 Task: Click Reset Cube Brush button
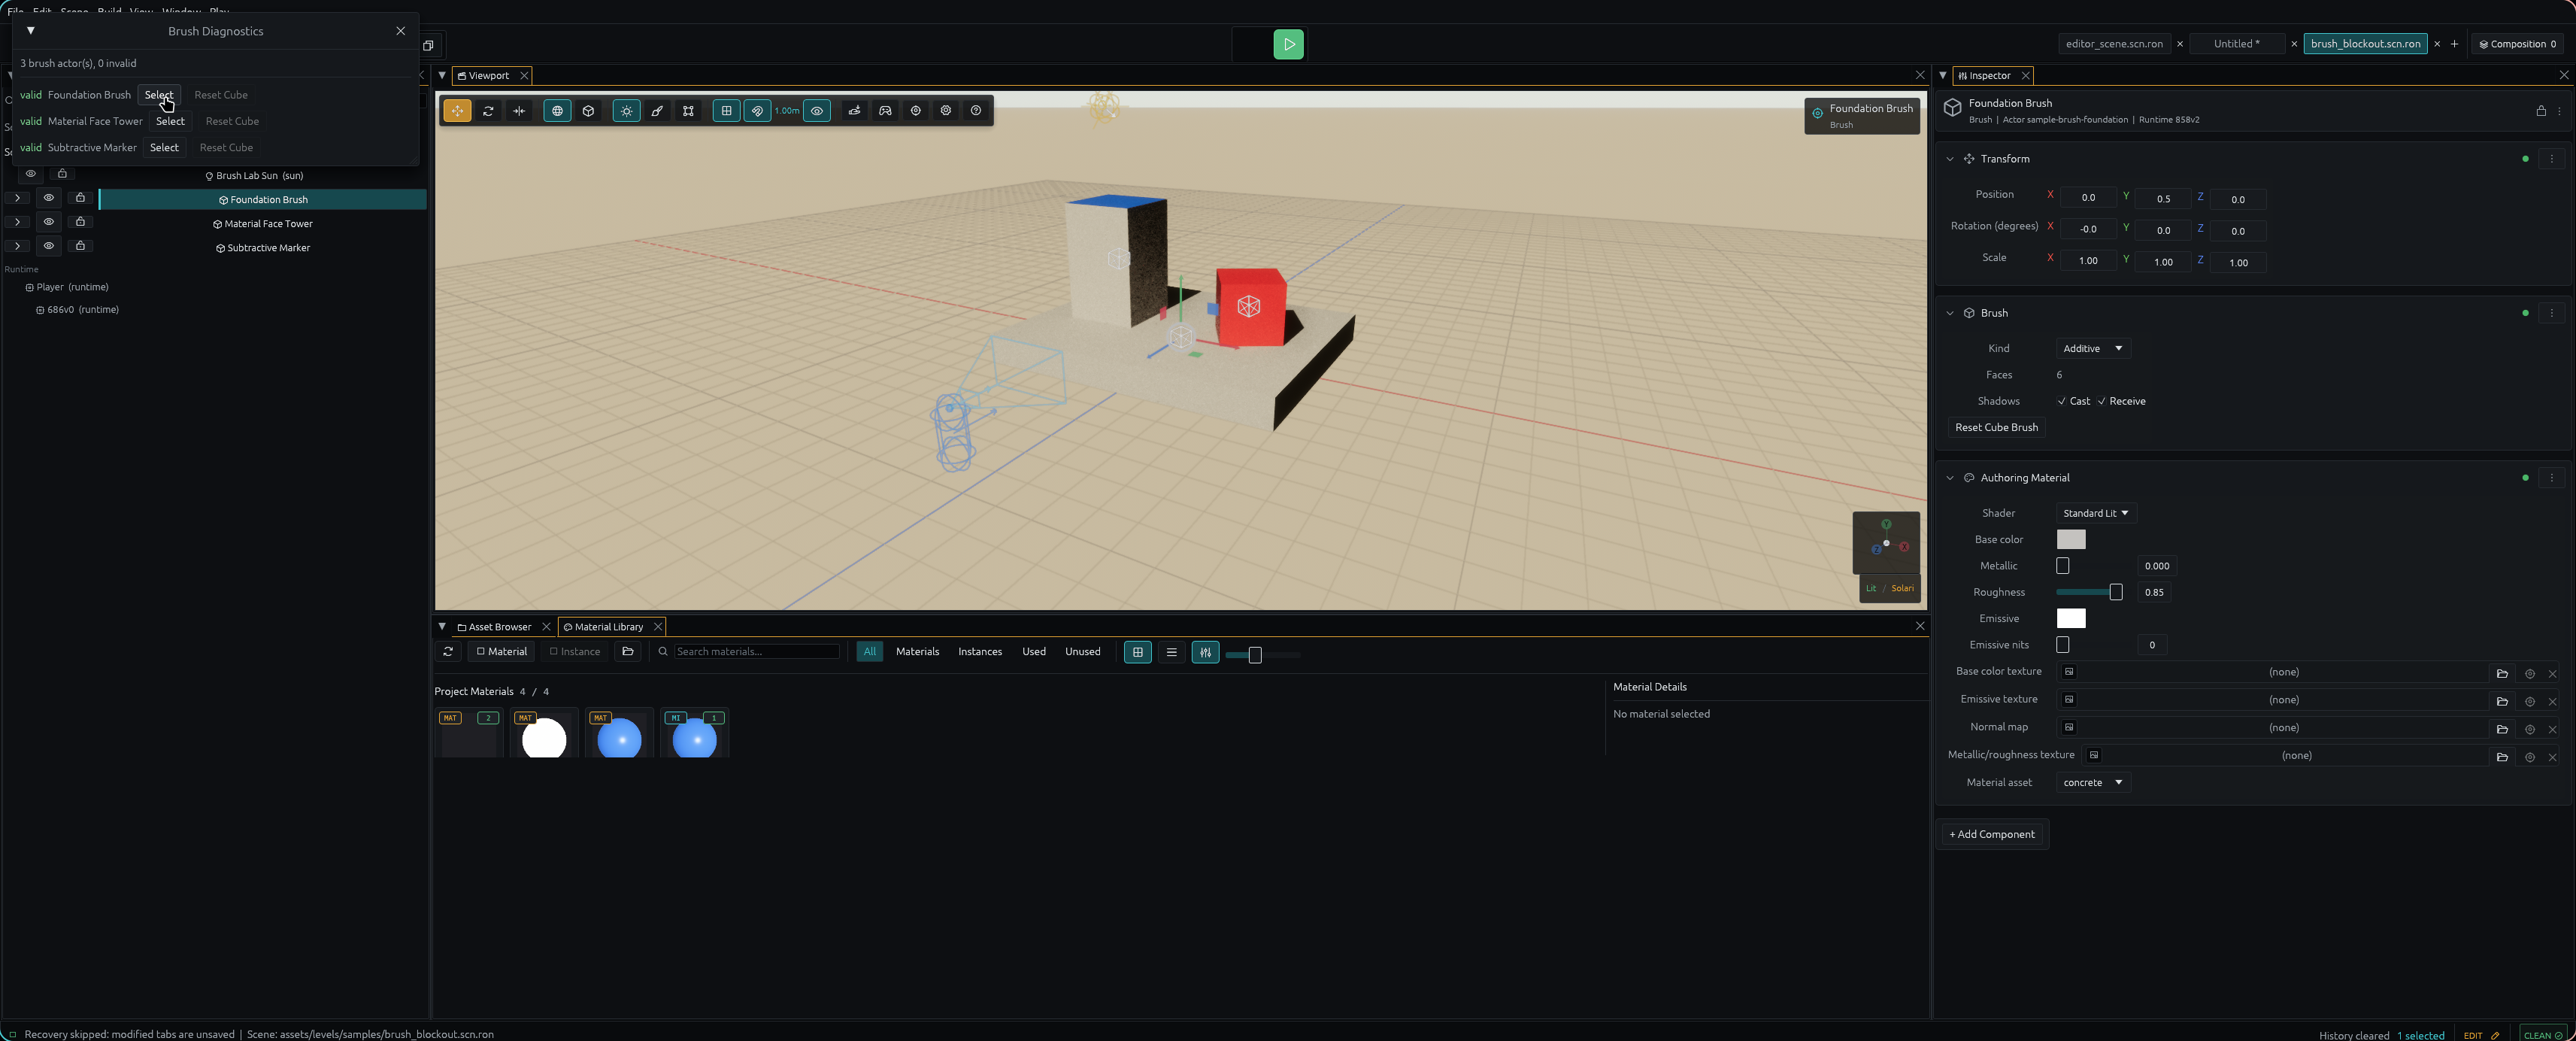[1996, 427]
